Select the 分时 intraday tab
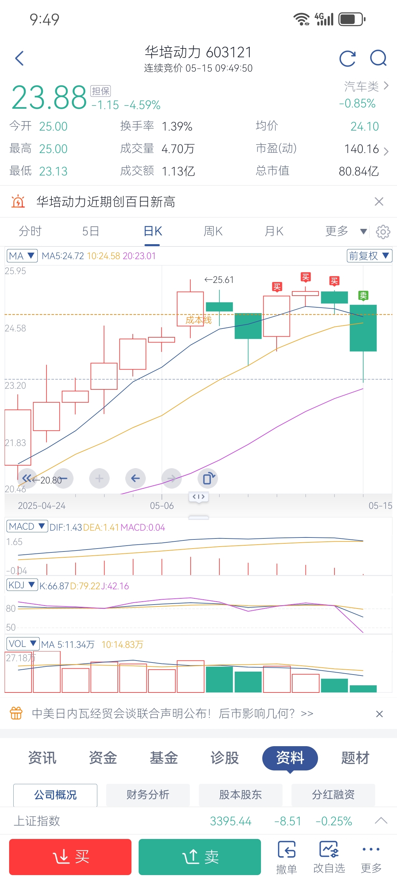This screenshot has height=879, width=397. (x=30, y=231)
